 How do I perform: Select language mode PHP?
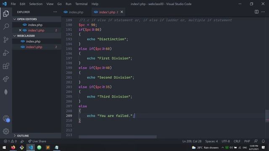tap(247, 141)
